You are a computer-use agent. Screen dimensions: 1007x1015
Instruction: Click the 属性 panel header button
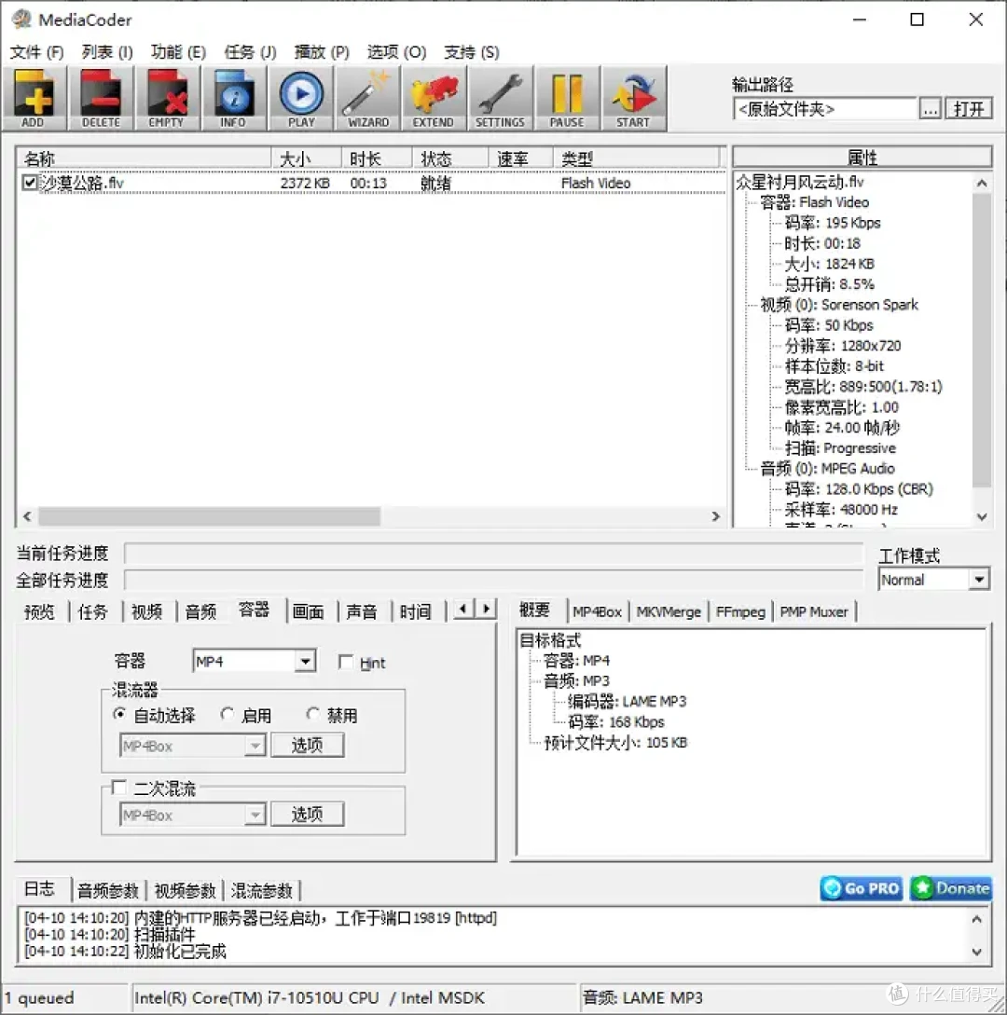pyautogui.click(x=862, y=157)
